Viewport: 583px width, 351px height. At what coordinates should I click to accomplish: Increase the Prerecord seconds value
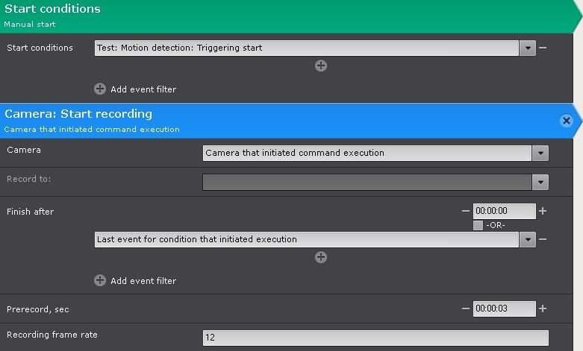click(x=543, y=309)
